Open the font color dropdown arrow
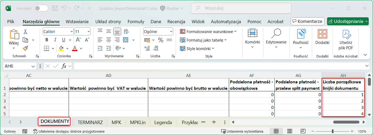 tap(81, 48)
